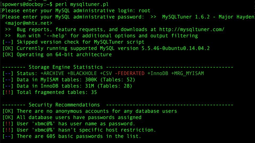
Task: Click the [OK] marker beside 64-bit architecture
Action: tap(8, 54)
